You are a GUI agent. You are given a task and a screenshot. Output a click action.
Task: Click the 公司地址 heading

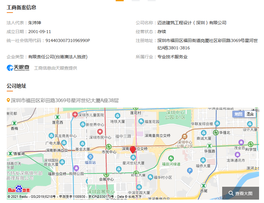click(17, 86)
